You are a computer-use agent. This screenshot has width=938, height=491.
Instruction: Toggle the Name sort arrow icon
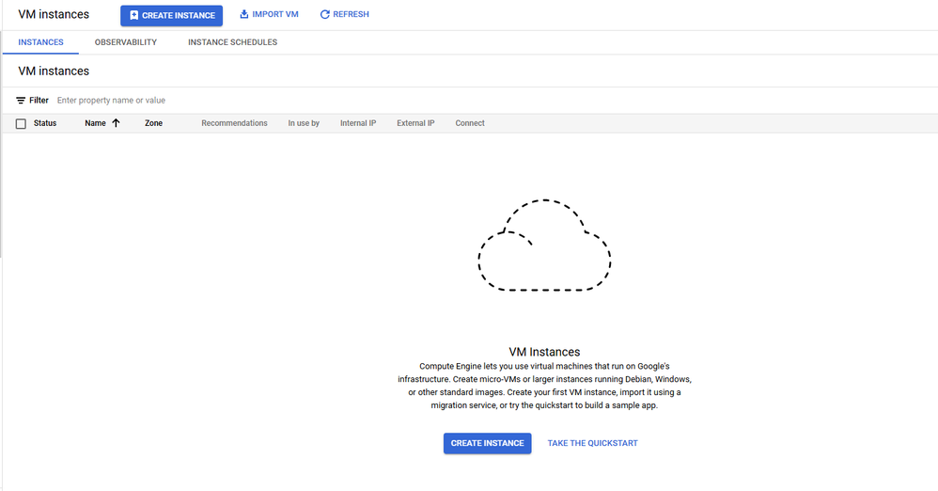(116, 123)
